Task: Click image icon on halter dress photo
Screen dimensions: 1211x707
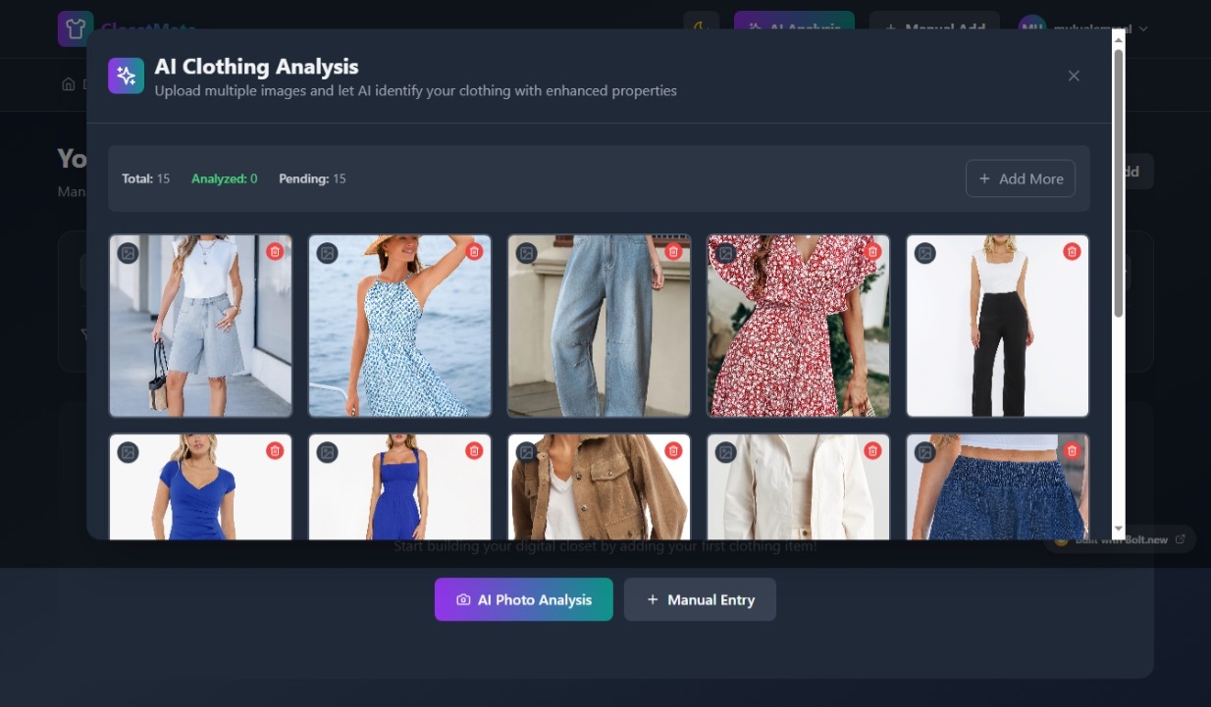Action: pyautogui.click(x=327, y=253)
